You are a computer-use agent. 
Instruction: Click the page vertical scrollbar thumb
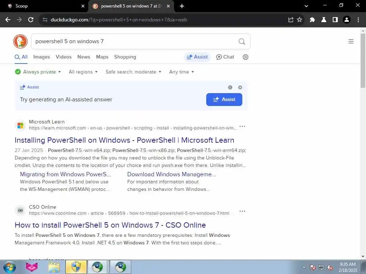pyautogui.click(x=363, y=61)
